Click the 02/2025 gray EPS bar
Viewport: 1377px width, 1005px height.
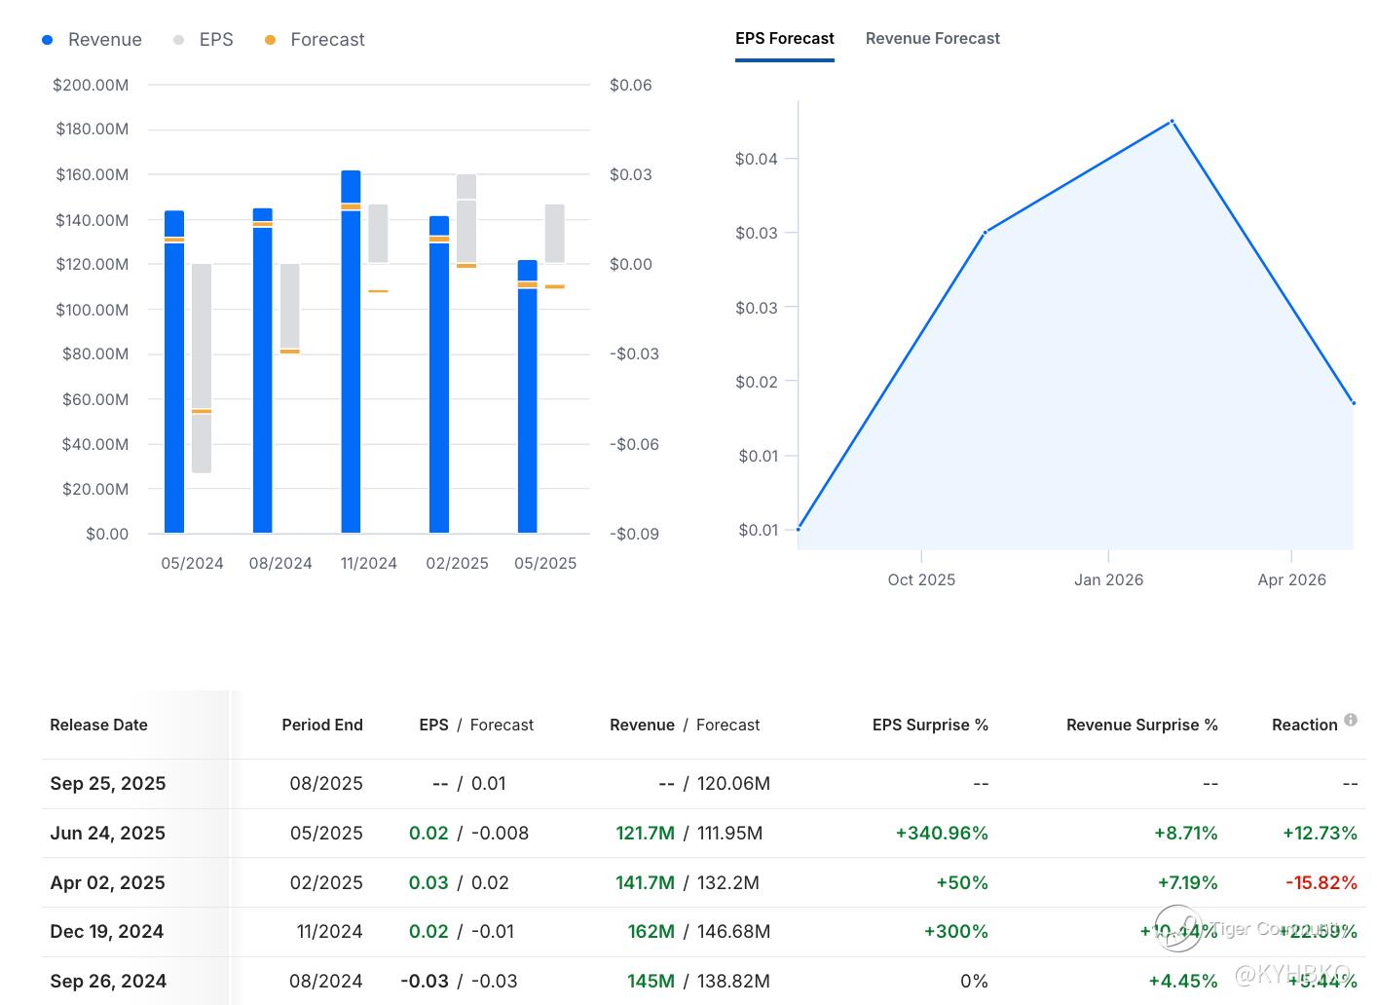click(x=466, y=219)
